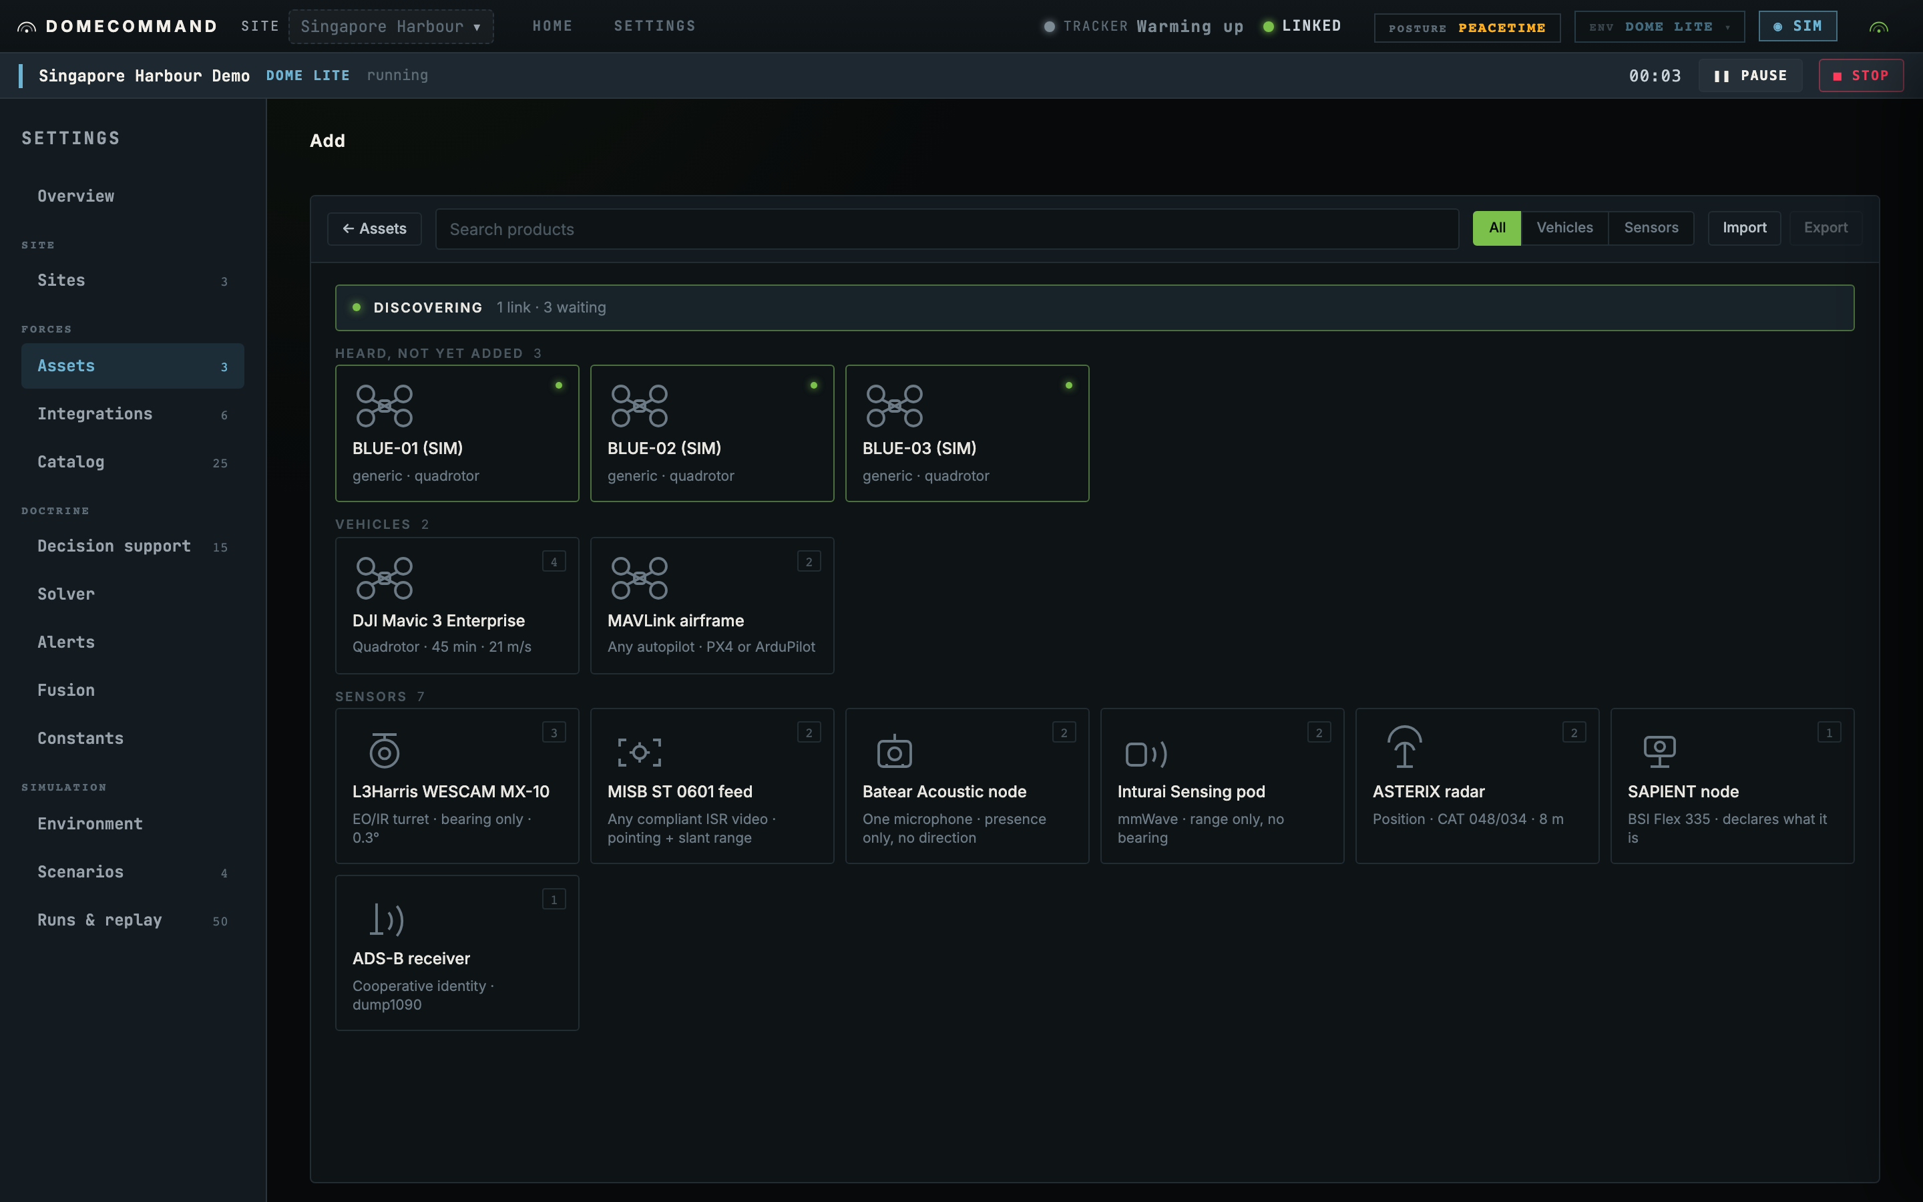Screen dimensions: 1923x1202
Task: Click the "HEARD, NOT YET ADDED" heading
Action: 429,353
